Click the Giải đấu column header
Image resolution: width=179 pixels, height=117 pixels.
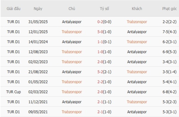point(13,9)
